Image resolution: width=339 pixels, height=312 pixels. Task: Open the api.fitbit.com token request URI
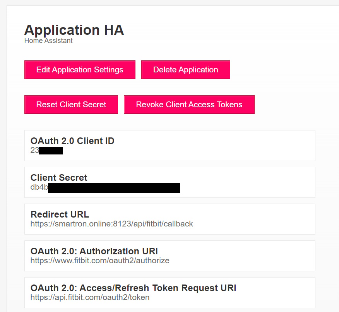[x=90, y=297]
